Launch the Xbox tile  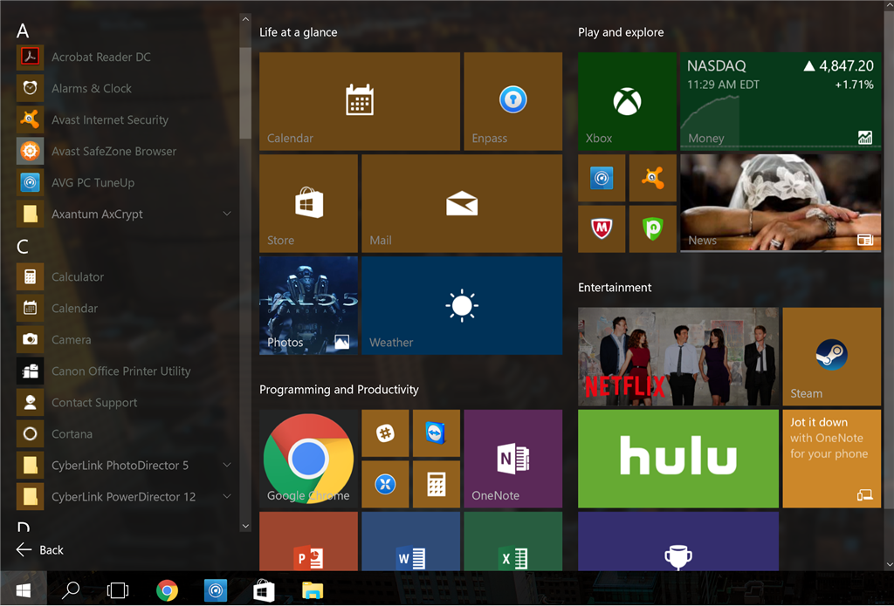click(627, 101)
